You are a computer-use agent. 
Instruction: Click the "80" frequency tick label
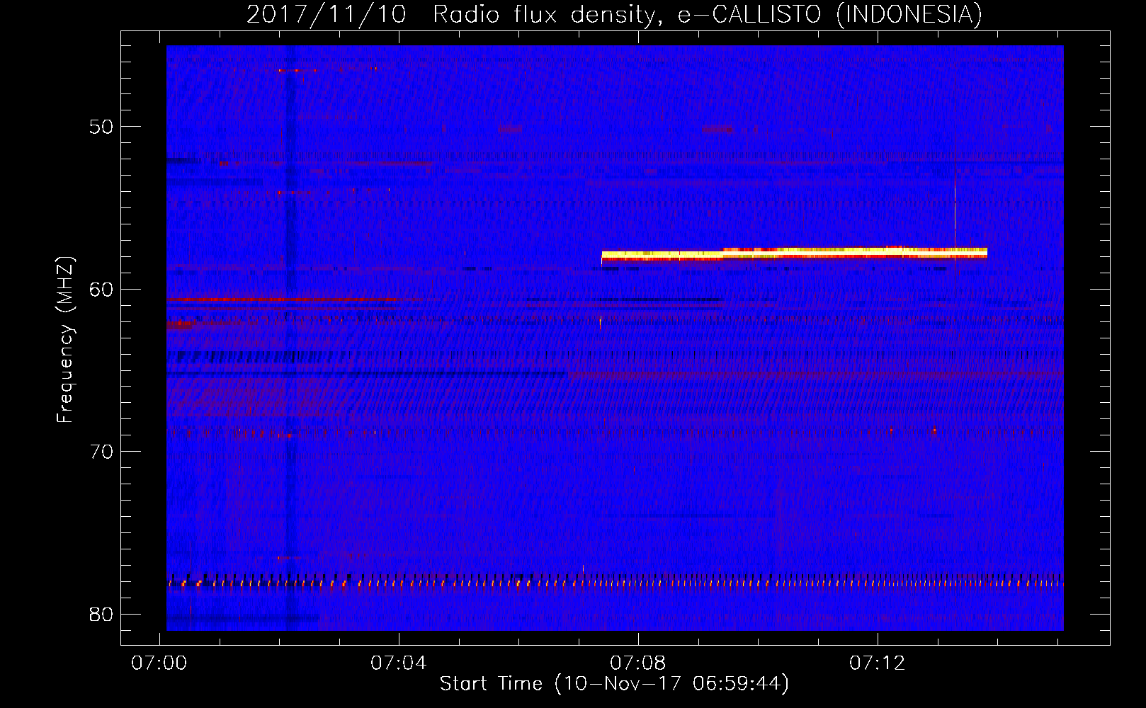click(101, 615)
